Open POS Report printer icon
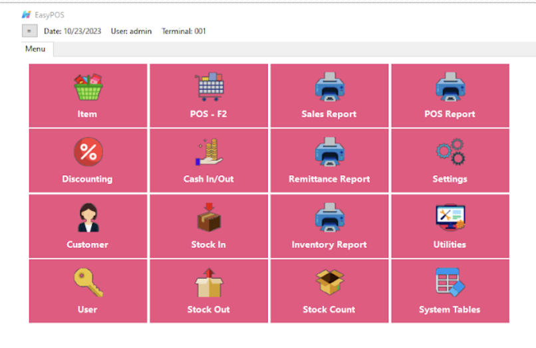Screen dimensions: 536x348 pyautogui.click(x=450, y=87)
